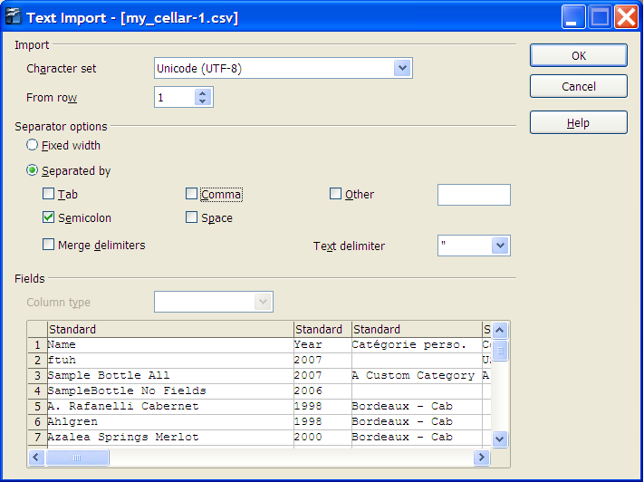The width and height of the screenshot is (644, 482).
Task: Close the Text Import window
Action: (x=626, y=17)
